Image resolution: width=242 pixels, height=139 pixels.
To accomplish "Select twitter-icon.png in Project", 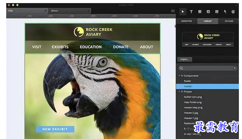I will 193,97.
